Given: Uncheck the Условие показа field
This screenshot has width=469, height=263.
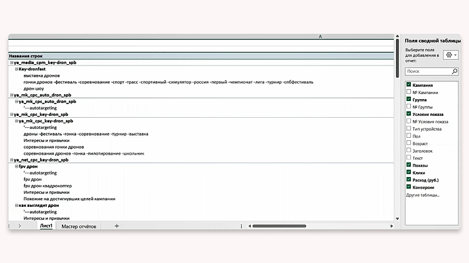Looking at the screenshot, I should click(408, 113).
